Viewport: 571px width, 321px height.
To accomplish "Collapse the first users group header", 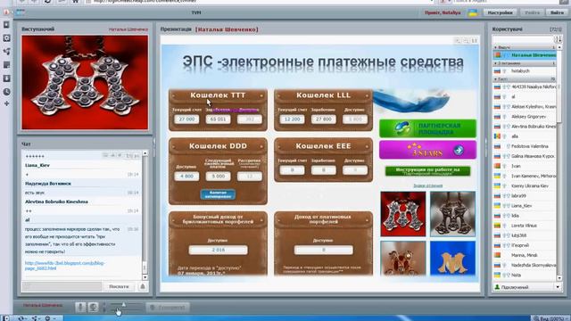I will point(525,47).
